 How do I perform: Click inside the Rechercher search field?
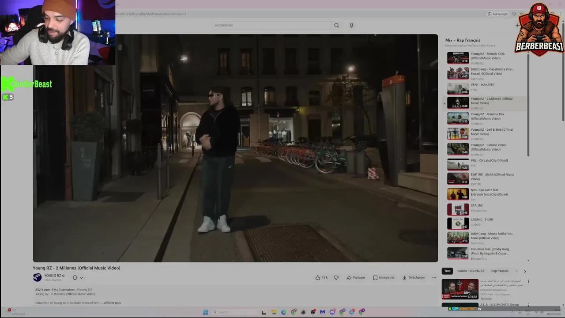point(271,25)
